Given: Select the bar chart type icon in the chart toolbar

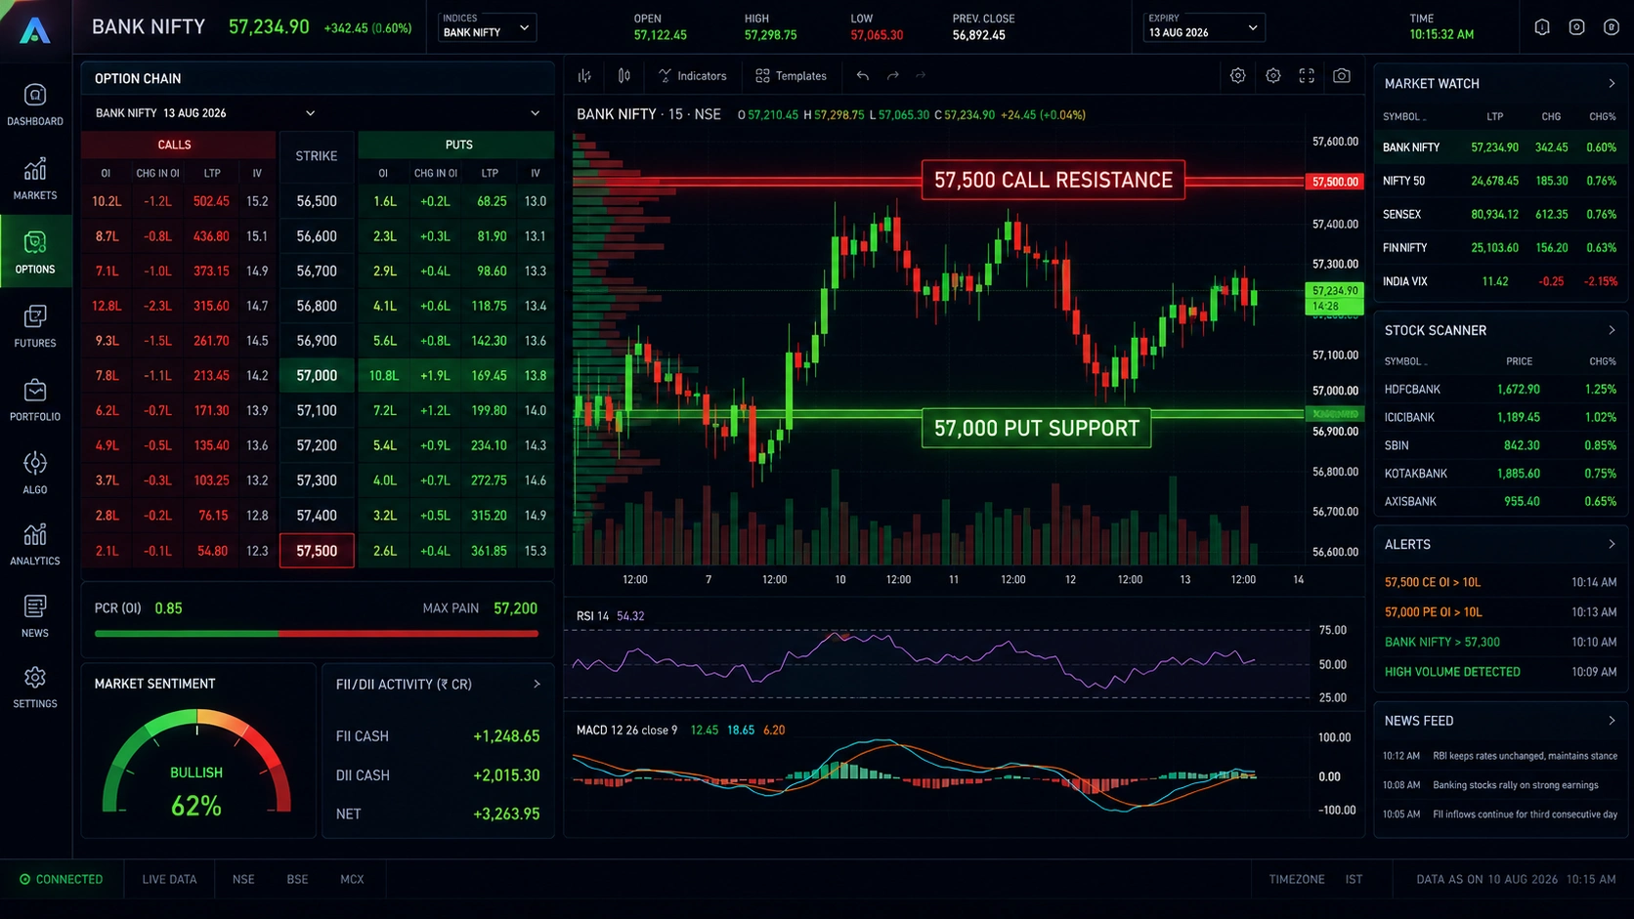Looking at the screenshot, I should pos(584,75).
